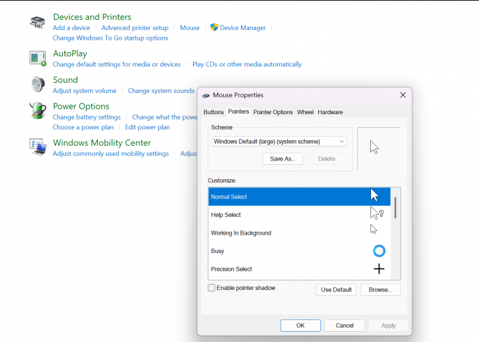This screenshot has height=342, width=479.
Task: Click the Browse button
Action: pyautogui.click(x=380, y=289)
